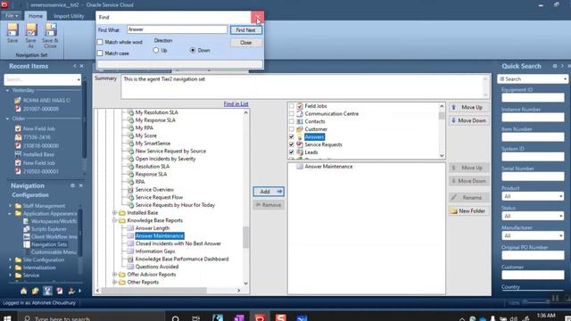
Task: Uncheck the Service Requests checkbox
Action: 292,144
